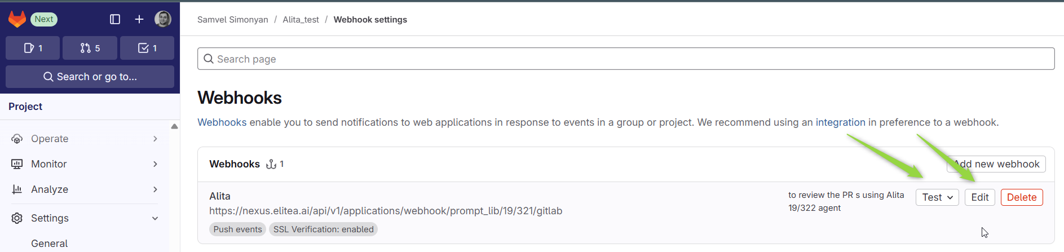
Task: Expand the Monitor sidebar section
Action: click(85, 164)
